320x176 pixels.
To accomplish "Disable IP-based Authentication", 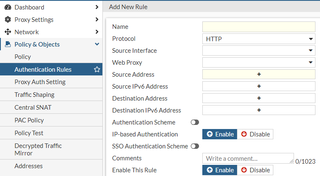I will (255, 134).
